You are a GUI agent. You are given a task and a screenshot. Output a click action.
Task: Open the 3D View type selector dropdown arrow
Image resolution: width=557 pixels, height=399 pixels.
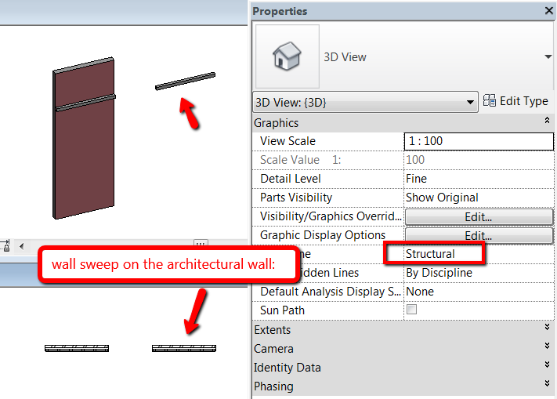548,57
